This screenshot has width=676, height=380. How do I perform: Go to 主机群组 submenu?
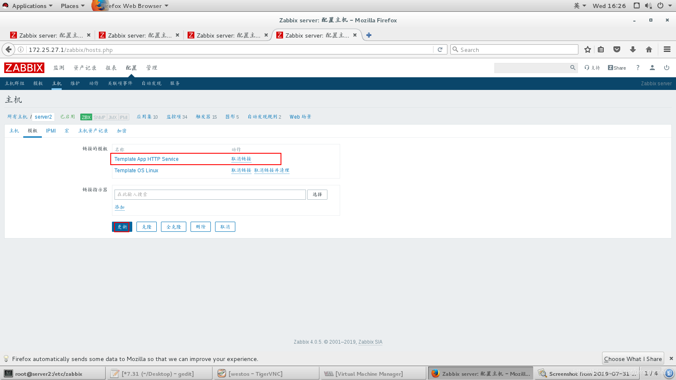[15, 83]
